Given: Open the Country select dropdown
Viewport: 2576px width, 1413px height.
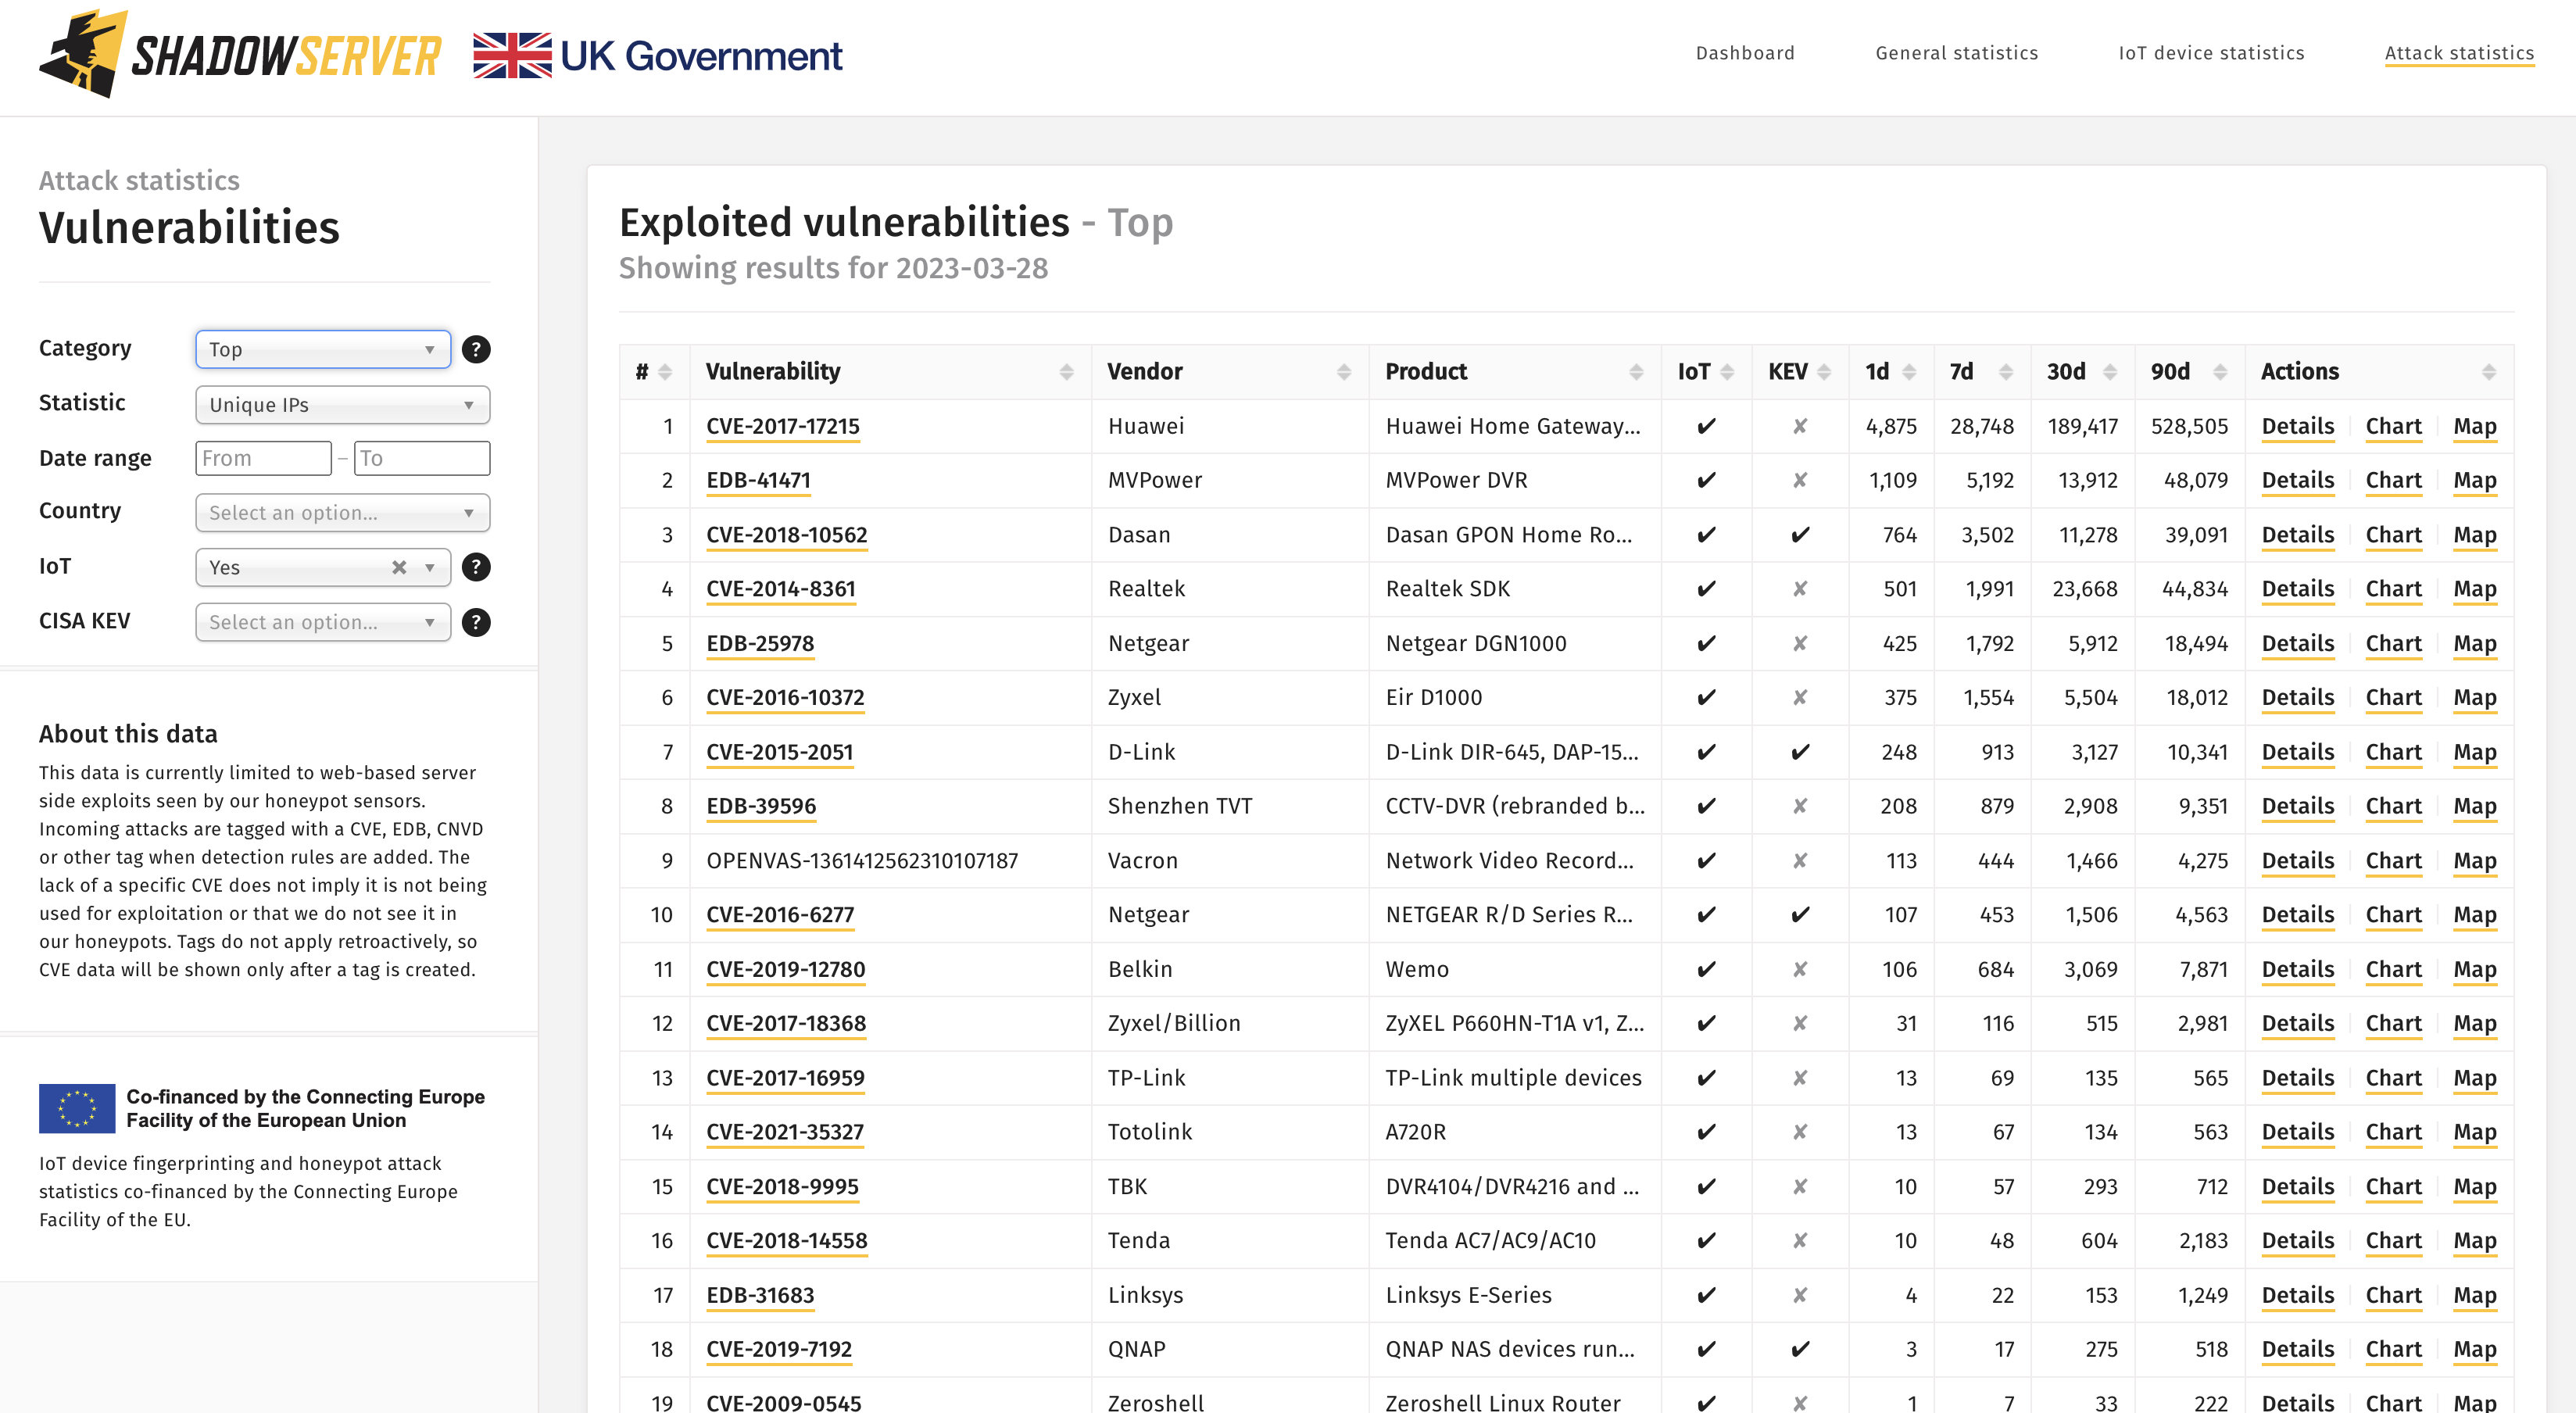Looking at the screenshot, I should (343, 513).
